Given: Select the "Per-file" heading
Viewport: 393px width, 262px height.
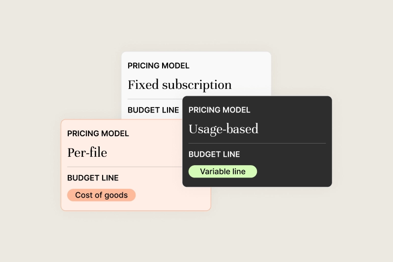Looking at the screenshot, I should [87, 153].
